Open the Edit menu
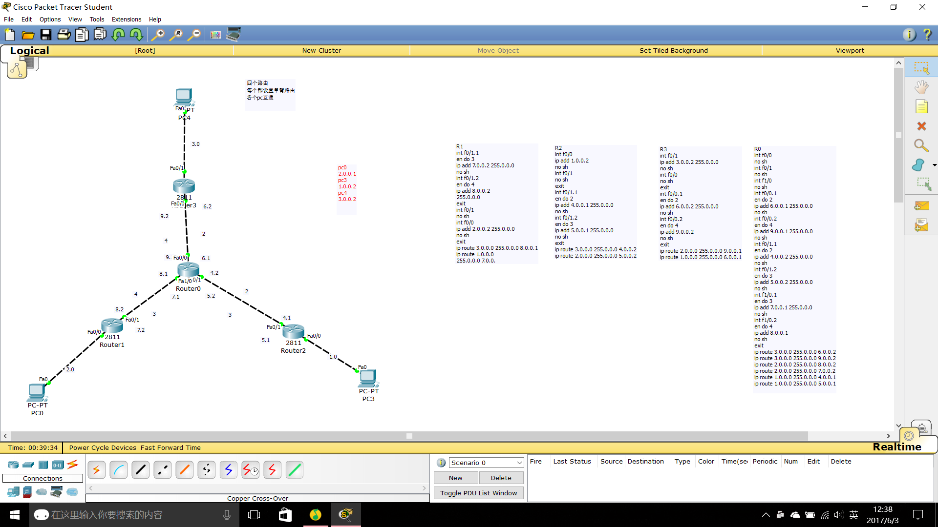Image resolution: width=938 pixels, height=527 pixels. click(x=26, y=20)
